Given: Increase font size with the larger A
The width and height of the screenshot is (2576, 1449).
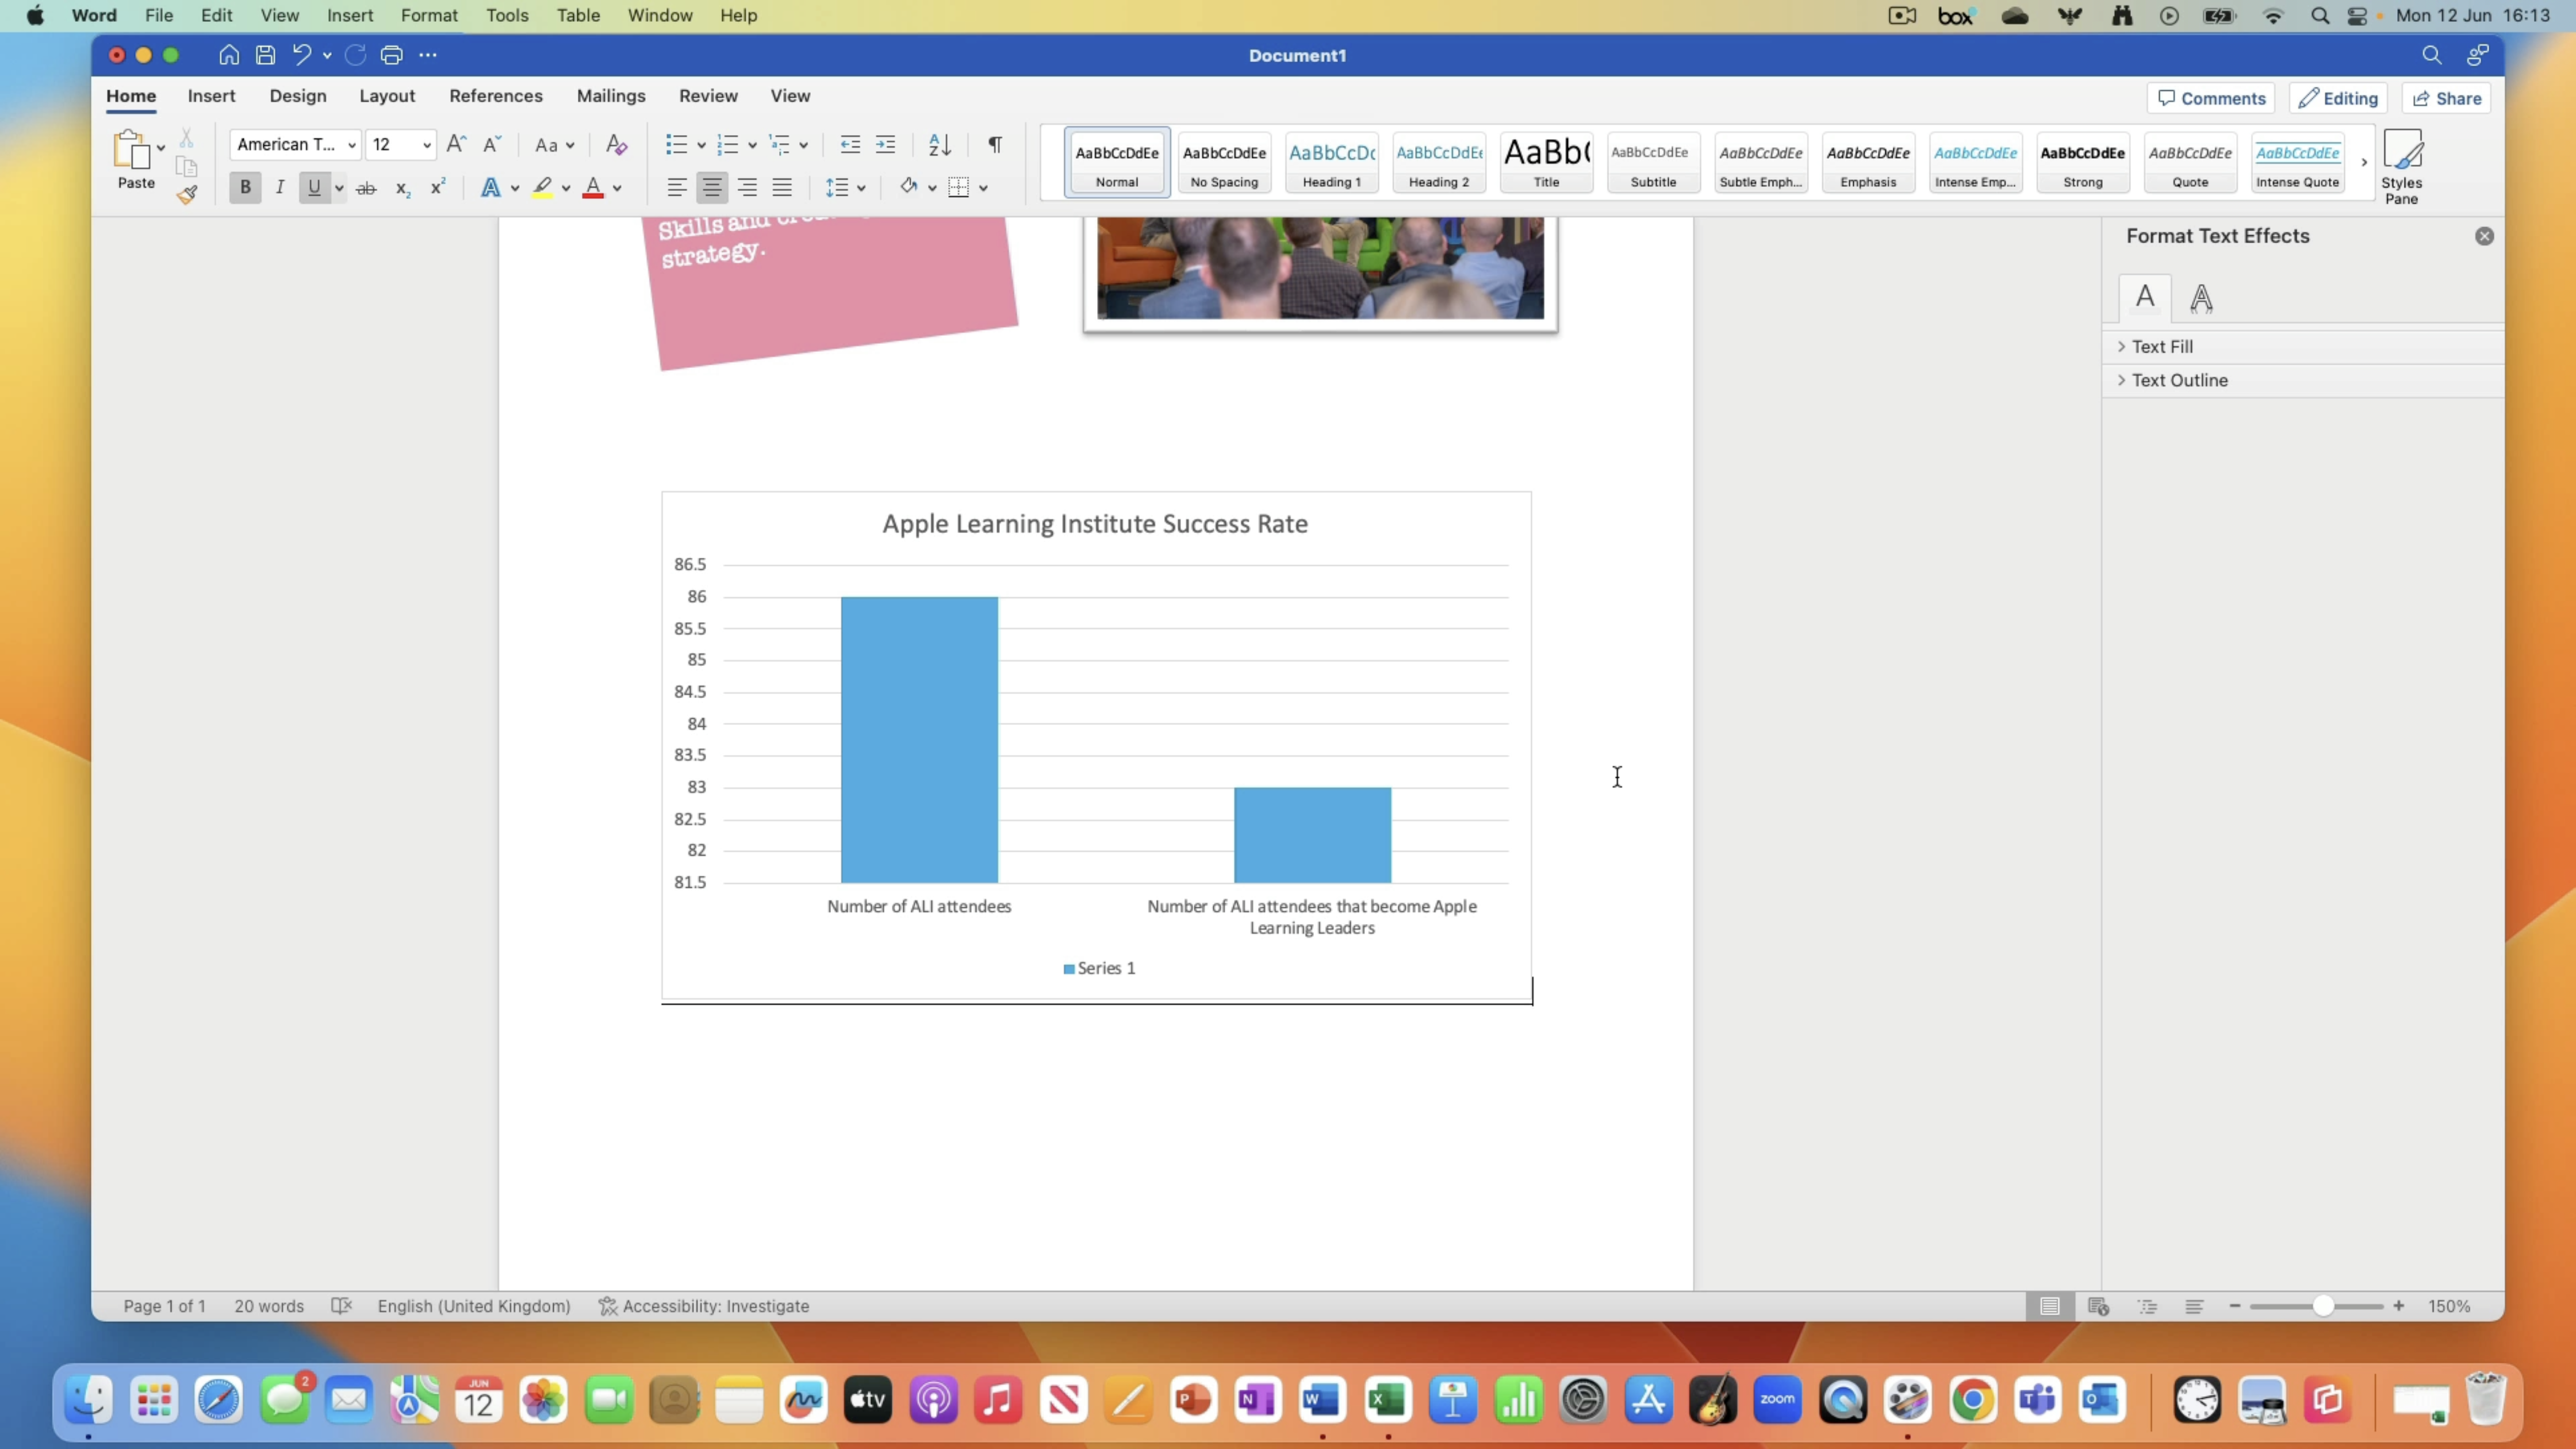Looking at the screenshot, I should click(x=456, y=144).
